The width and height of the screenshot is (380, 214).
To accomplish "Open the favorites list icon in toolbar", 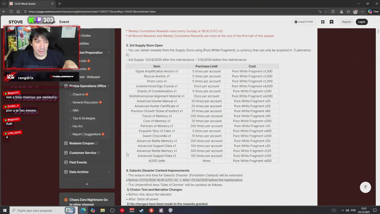I will [348, 12].
